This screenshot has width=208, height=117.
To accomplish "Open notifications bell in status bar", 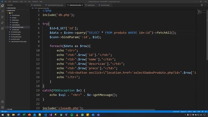I will click(x=206, y=112).
